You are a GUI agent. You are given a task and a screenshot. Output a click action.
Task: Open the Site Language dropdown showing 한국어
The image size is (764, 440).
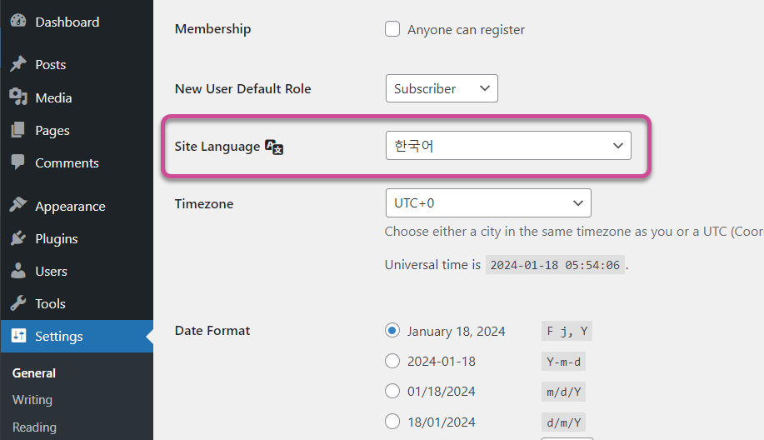click(508, 145)
